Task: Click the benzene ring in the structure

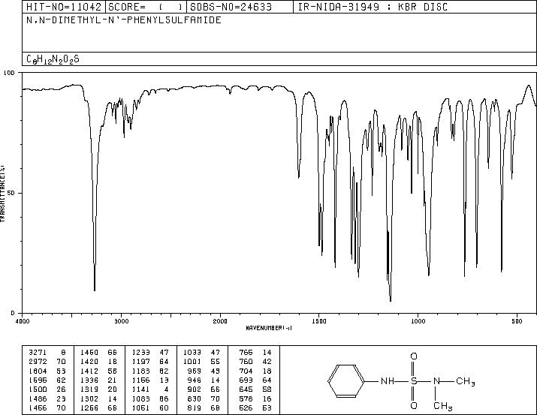Action: (346, 381)
